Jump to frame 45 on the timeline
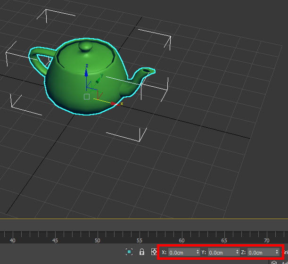Viewport: 288px width, 264px height. (55, 240)
